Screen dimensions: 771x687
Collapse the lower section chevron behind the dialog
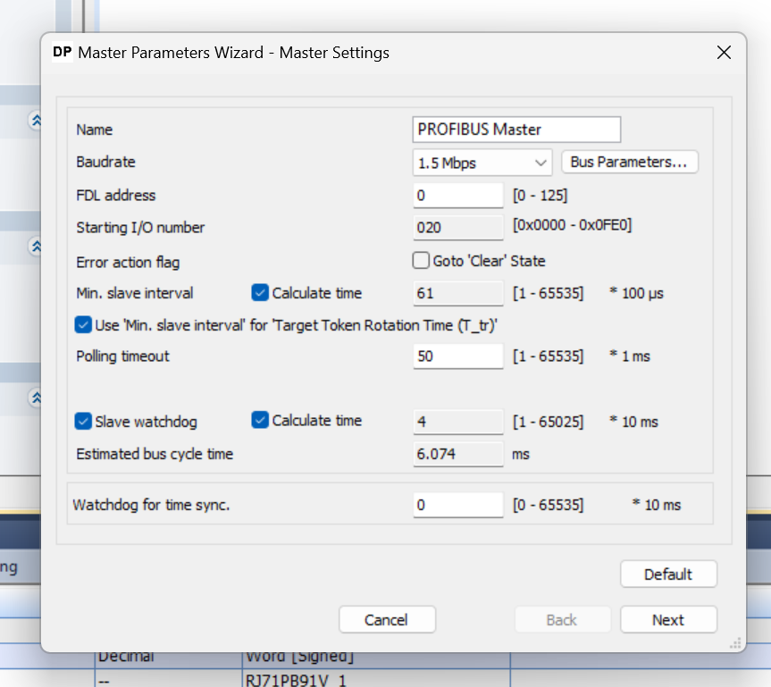(37, 398)
